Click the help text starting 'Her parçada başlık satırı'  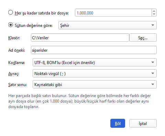tap(79, 101)
